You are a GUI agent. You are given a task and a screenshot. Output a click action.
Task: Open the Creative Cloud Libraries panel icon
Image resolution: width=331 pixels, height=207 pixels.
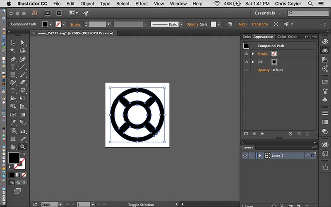tap(325, 144)
